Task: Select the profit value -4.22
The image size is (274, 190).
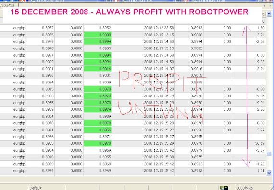Action: pos(260,164)
